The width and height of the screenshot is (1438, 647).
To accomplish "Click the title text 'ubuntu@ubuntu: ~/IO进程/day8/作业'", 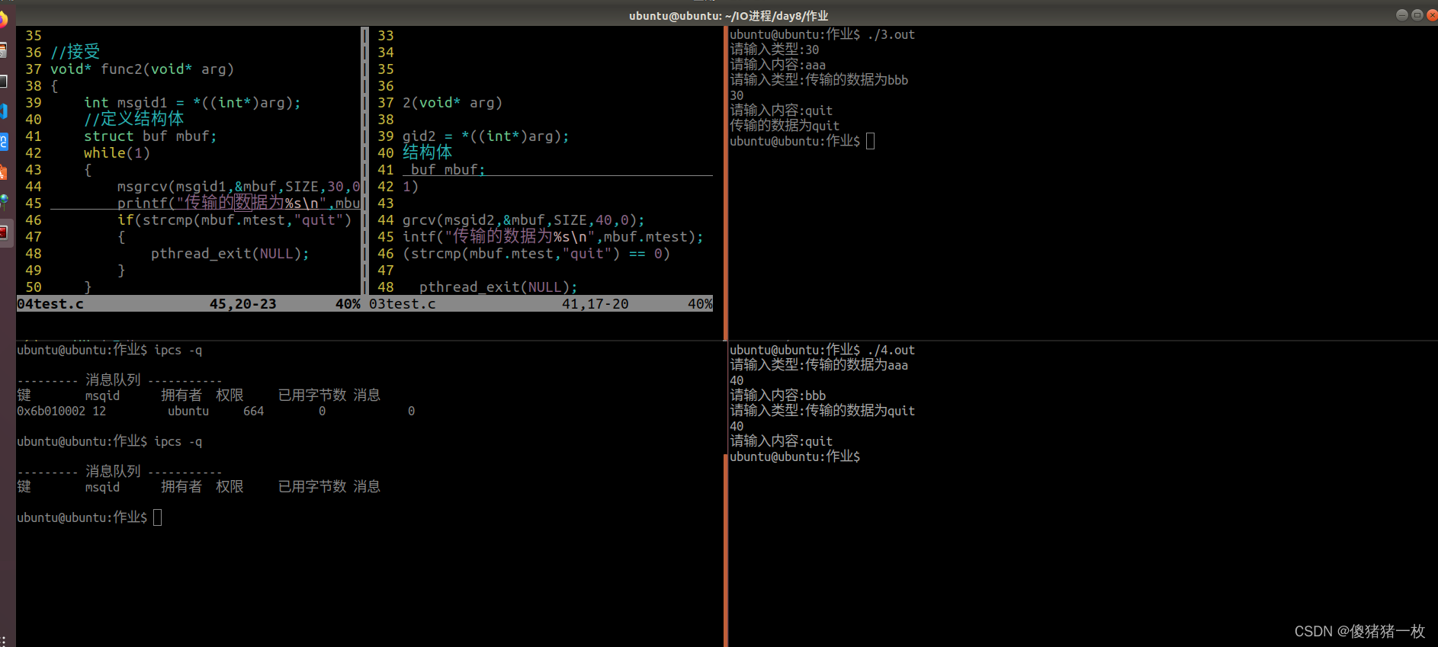I will tap(728, 16).
